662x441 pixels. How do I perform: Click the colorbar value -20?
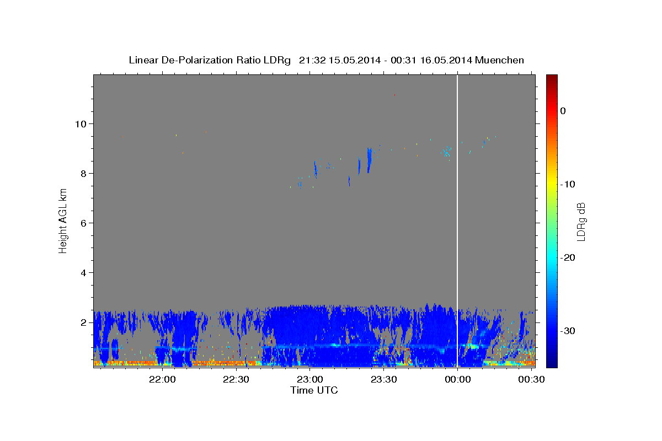coord(568,257)
